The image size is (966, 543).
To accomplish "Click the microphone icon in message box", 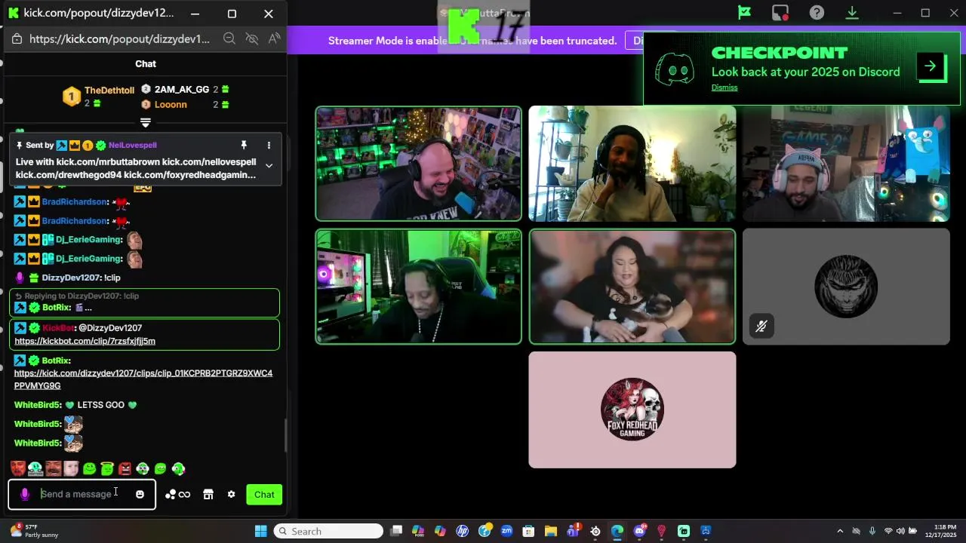I will click(25, 495).
